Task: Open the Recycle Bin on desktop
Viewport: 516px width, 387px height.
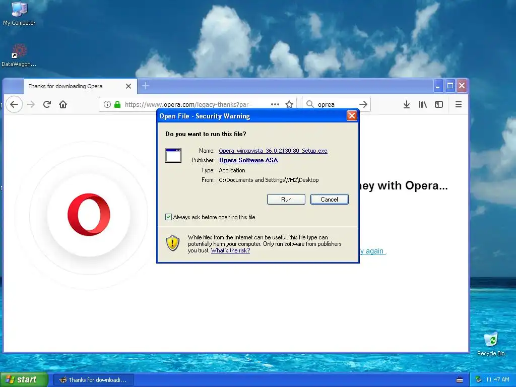Action: [x=491, y=344]
